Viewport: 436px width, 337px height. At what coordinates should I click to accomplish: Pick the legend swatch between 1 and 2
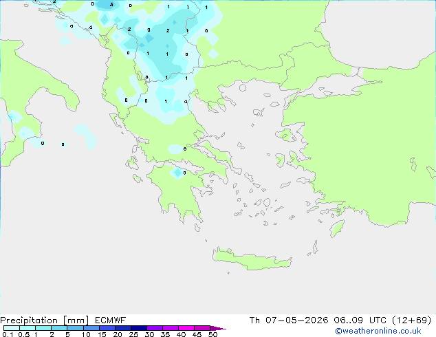click(x=43, y=328)
